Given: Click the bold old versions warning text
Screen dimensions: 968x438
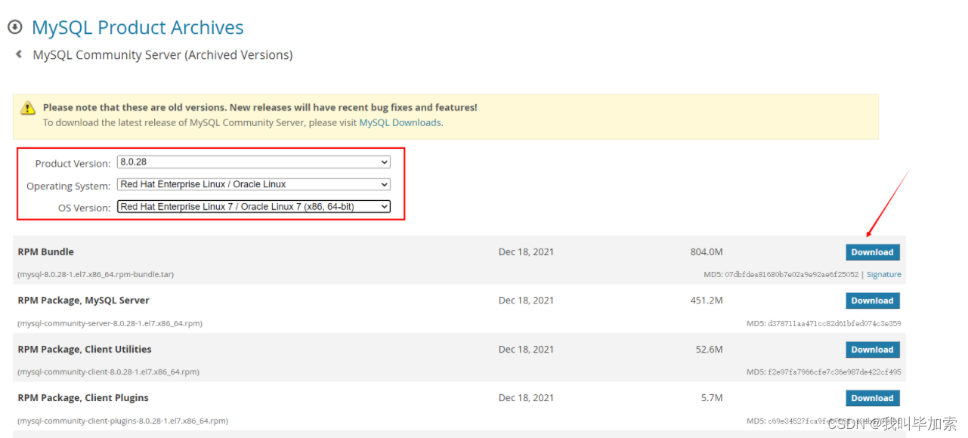Looking at the screenshot, I should 260,108.
